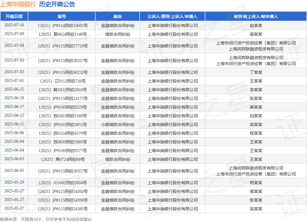Screen dimensions: 307x222
Task: Click the date 2025-07-03
Action: click(x=14, y=60)
